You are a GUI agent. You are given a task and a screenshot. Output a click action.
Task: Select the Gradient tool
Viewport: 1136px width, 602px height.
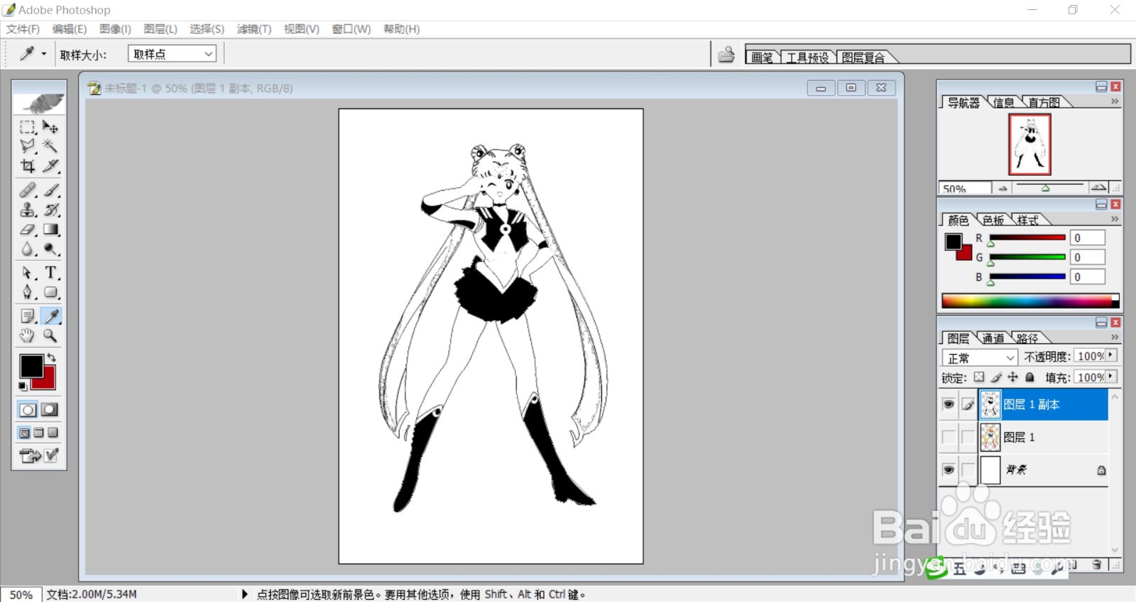(x=50, y=230)
